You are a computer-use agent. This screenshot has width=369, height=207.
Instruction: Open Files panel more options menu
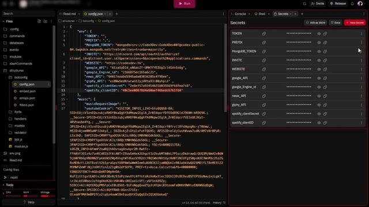click(x=51, y=21)
